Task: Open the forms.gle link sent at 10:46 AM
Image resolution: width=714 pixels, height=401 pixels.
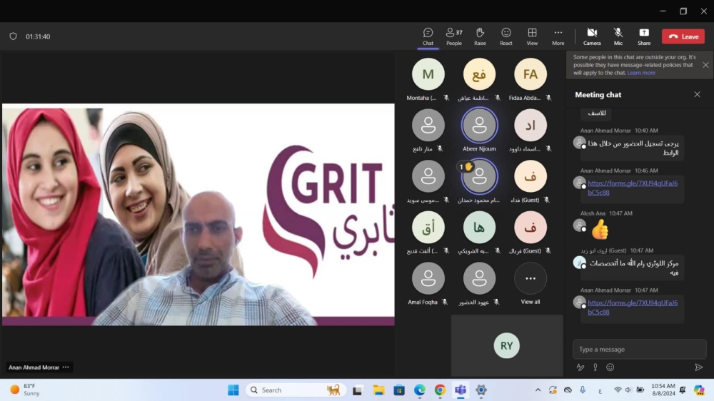Action: coord(633,188)
